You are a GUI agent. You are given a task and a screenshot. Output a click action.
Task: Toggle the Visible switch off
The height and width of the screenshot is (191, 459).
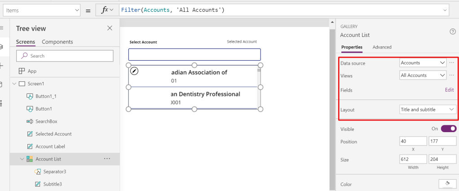pos(448,129)
